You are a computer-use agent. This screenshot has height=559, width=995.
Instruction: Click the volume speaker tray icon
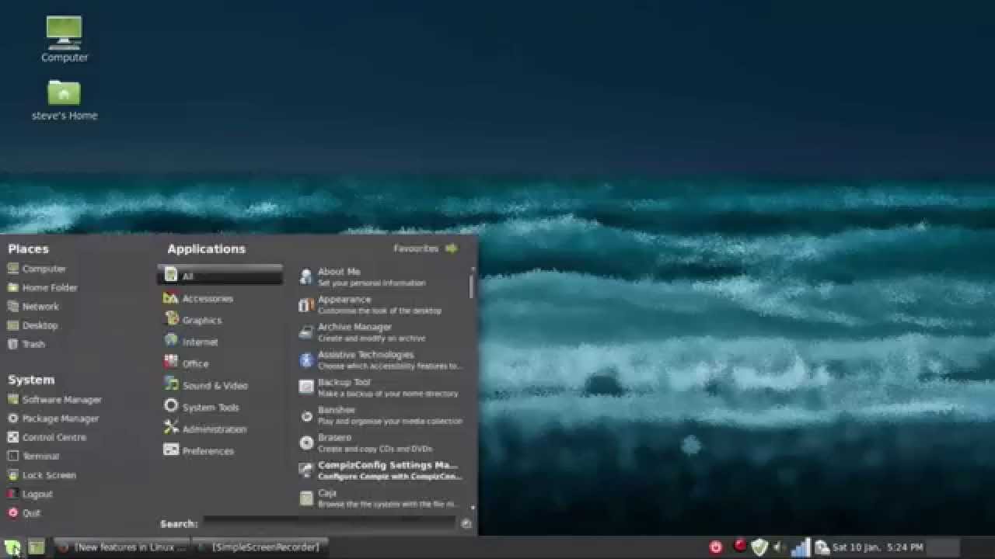point(778,547)
